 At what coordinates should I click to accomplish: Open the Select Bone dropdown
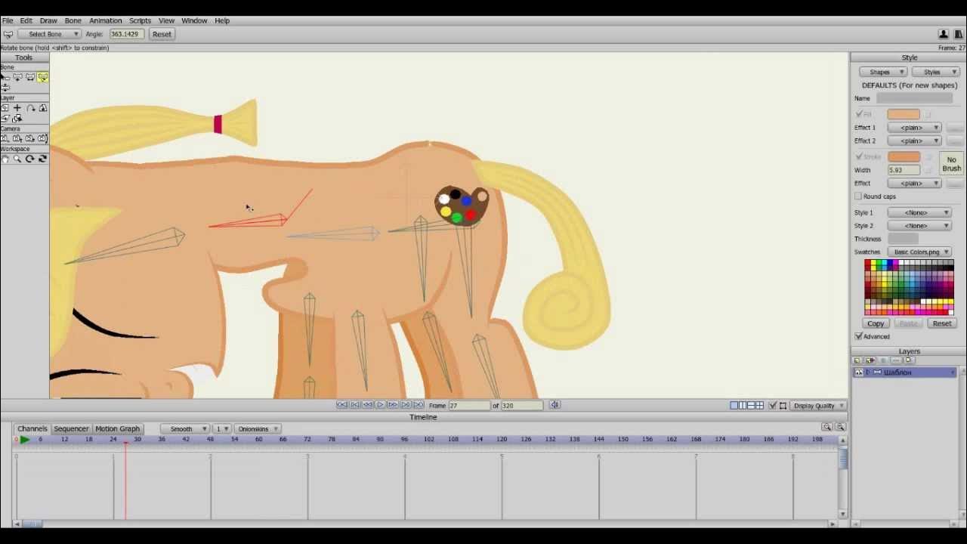point(50,34)
